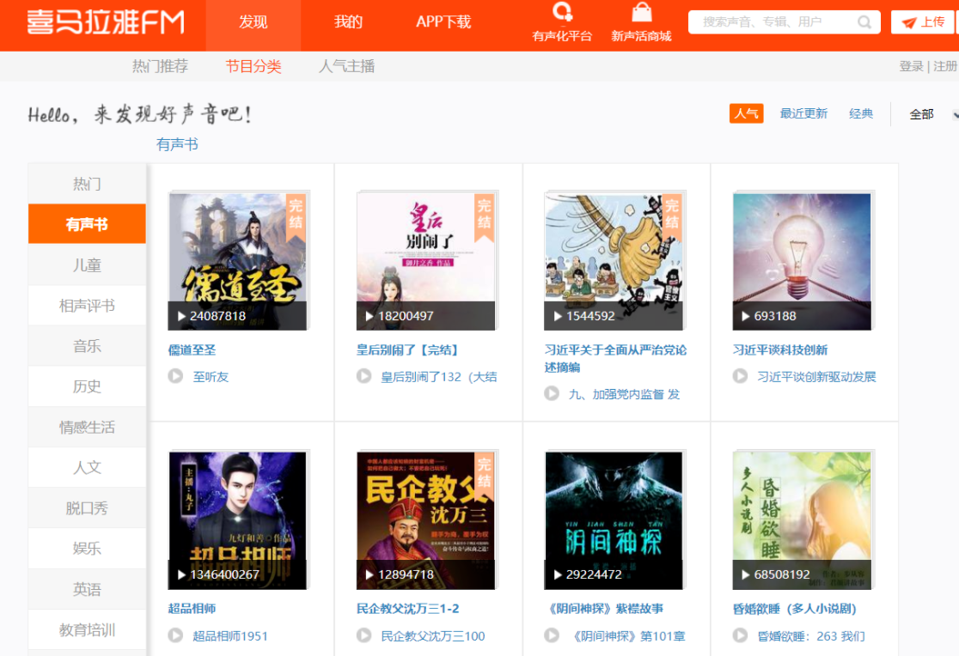The height and width of the screenshot is (656, 959).
Task: Select 有声书 category in sidebar
Action: [87, 224]
